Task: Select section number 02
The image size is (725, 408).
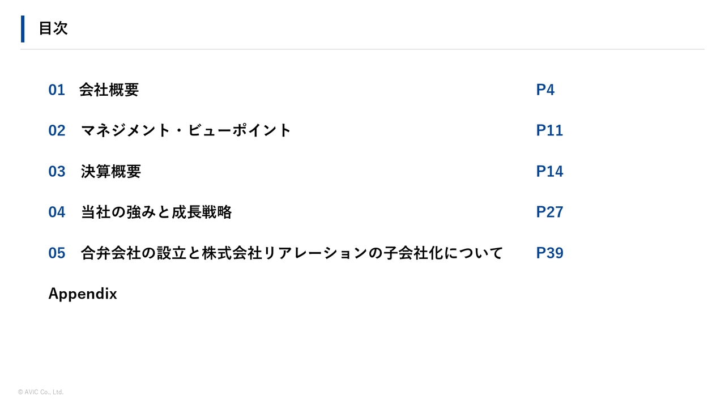Action: tap(57, 130)
